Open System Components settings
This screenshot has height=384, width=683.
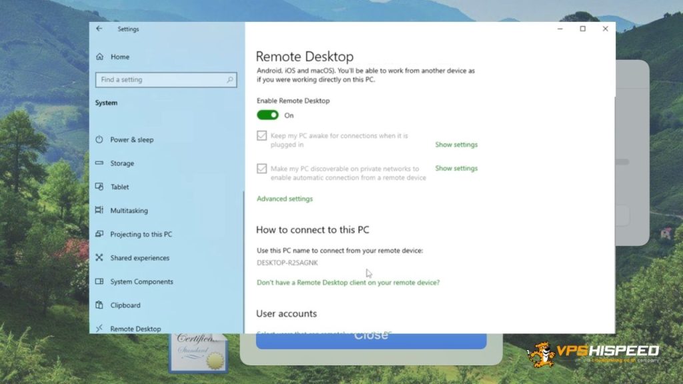141,282
